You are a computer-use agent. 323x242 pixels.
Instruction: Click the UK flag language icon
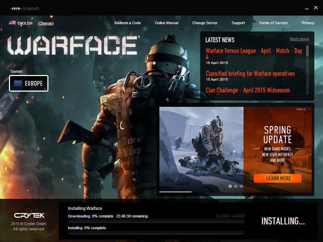[12, 23]
